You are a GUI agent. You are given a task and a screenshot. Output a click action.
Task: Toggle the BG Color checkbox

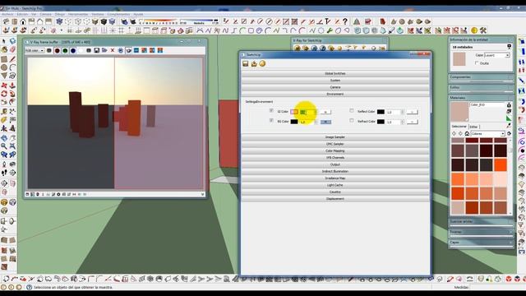pyautogui.click(x=271, y=120)
